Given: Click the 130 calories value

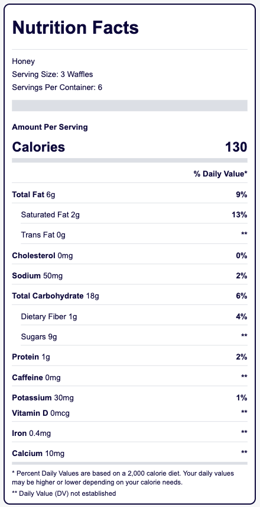Looking at the screenshot, I should point(236,147).
